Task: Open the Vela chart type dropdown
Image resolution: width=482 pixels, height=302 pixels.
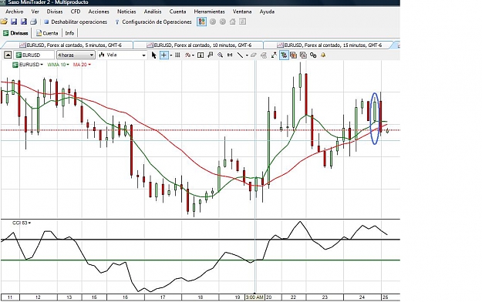Action: point(122,55)
